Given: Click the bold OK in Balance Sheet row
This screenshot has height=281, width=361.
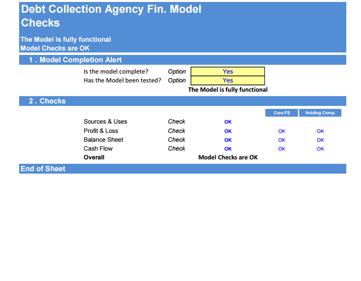Looking at the screenshot, I should (228, 140).
